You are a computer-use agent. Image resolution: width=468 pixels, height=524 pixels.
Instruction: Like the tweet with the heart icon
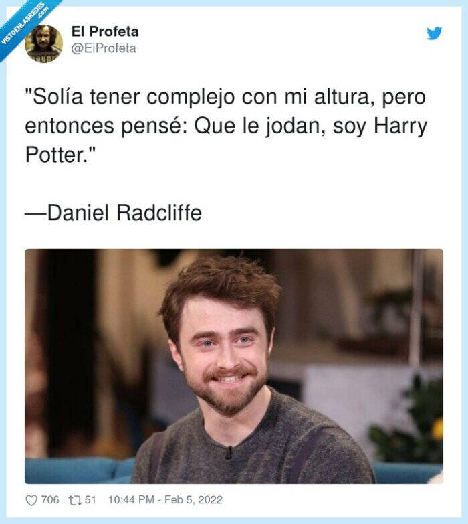(x=31, y=501)
